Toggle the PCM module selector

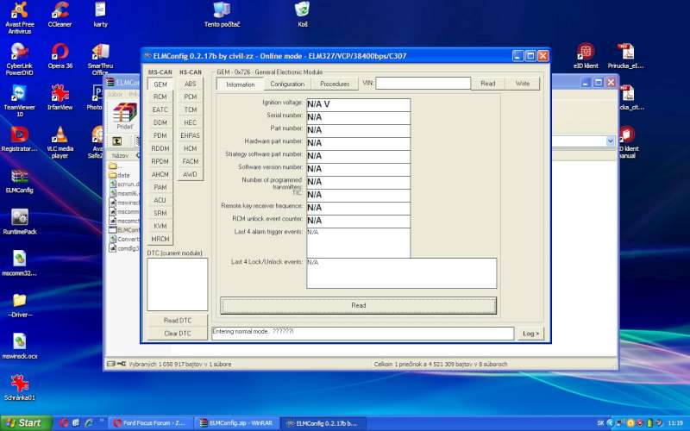tap(190, 97)
